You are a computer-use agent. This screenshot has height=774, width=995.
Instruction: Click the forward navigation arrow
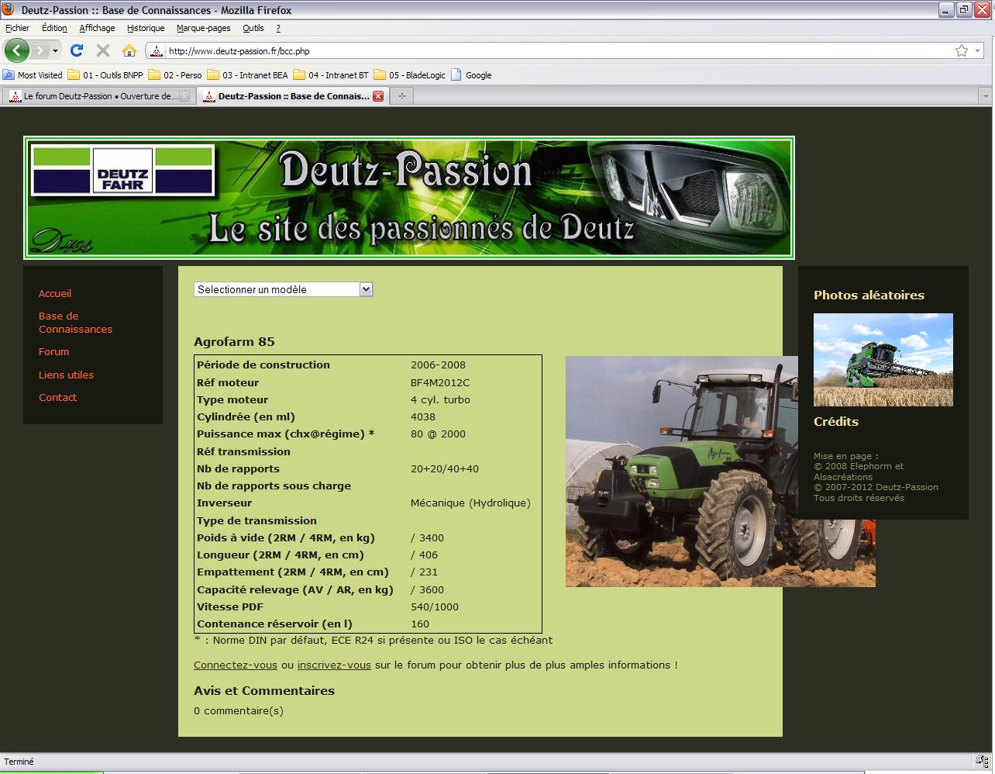pos(40,50)
